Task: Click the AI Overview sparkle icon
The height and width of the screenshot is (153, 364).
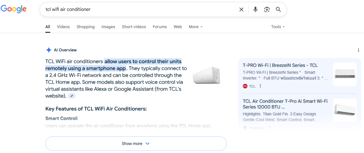Action: point(49,50)
